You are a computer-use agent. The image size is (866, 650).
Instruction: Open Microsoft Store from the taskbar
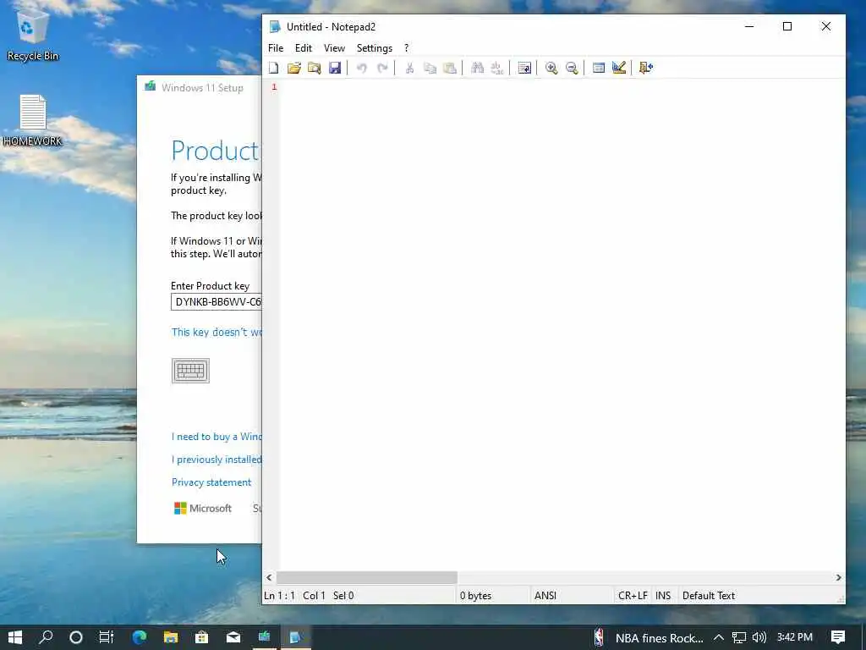point(201,637)
